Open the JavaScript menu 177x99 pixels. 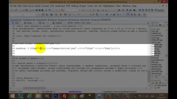[x=60, y=6]
